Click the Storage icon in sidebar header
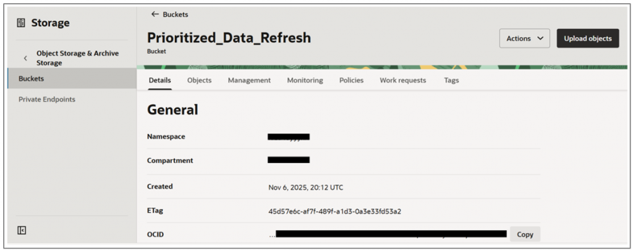The image size is (633, 251). point(21,23)
